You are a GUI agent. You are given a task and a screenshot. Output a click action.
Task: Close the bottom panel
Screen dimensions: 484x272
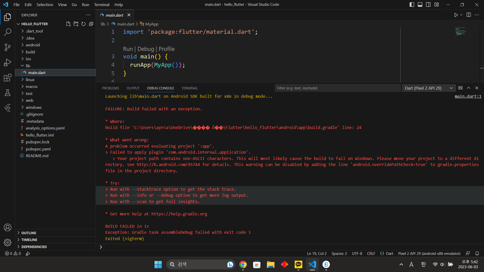click(477, 88)
